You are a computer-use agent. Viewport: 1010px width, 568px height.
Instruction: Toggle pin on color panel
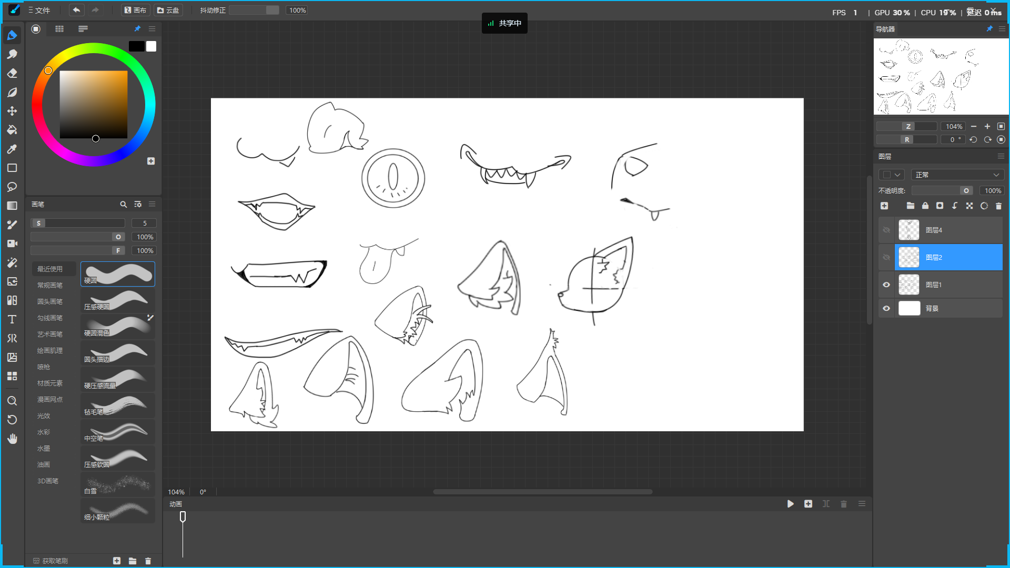tap(137, 29)
